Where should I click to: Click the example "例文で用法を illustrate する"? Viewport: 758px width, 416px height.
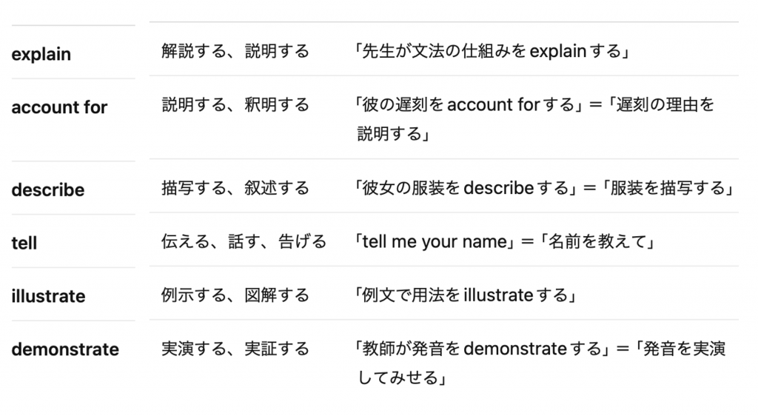point(466,295)
